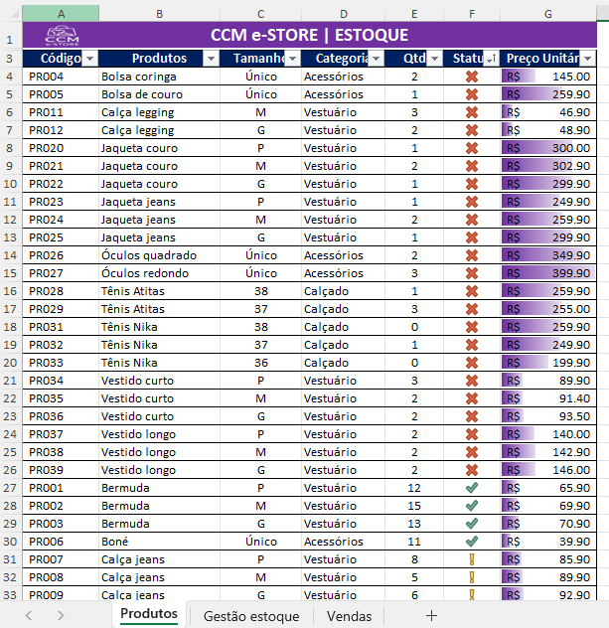Click green check status icon for PR006

(x=472, y=542)
